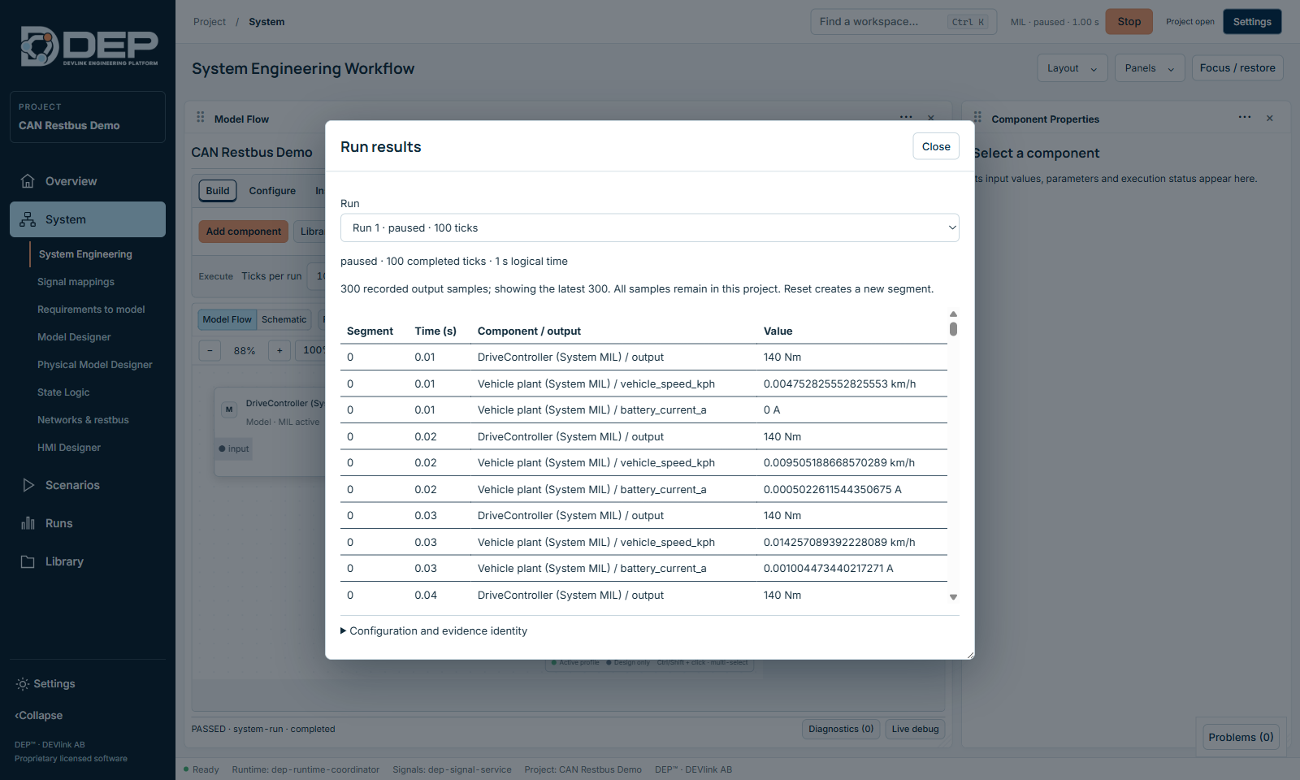1300x780 pixels.
Task: Click the top-right Settings button
Action: pos(1252,22)
